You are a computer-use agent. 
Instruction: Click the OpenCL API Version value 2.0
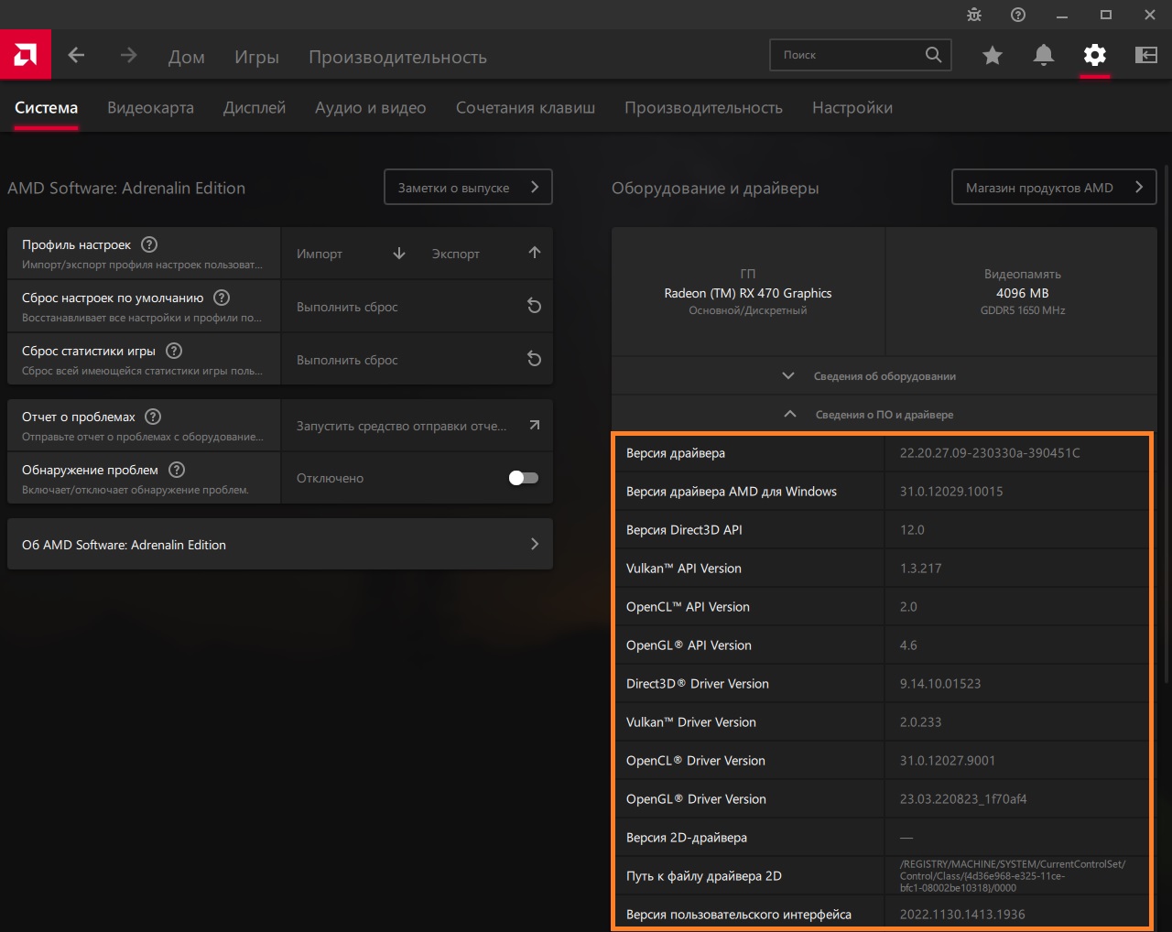coord(908,607)
